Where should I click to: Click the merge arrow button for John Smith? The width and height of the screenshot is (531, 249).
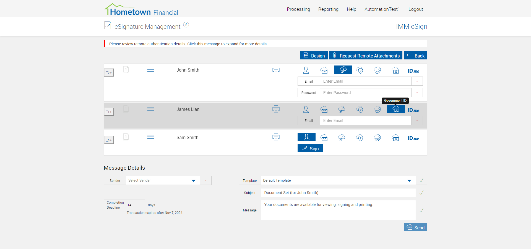(109, 73)
